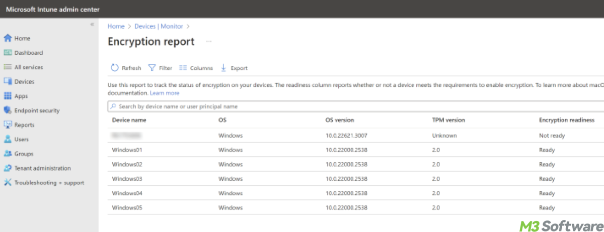Open Home from the navigation menu

pyautogui.click(x=22, y=38)
